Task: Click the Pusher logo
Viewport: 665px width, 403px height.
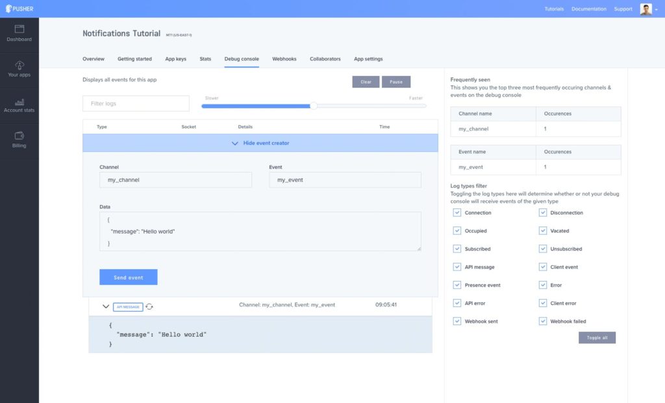Action: tap(19, 8)
